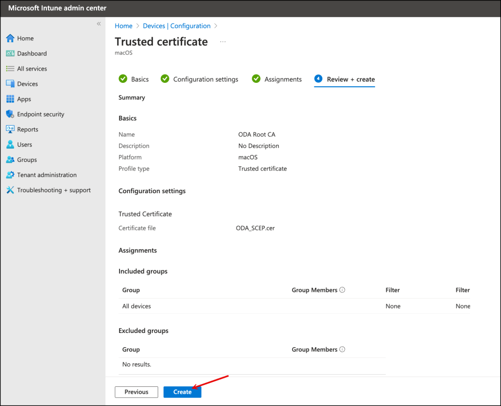This screenshot has width=501, height=406.
Task: Select the Groups icon in sidebar
Action: click(x=10, y=160)
